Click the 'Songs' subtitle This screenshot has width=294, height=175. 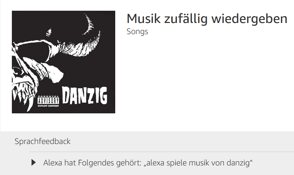pyautogui.click(x=137, y=31)
